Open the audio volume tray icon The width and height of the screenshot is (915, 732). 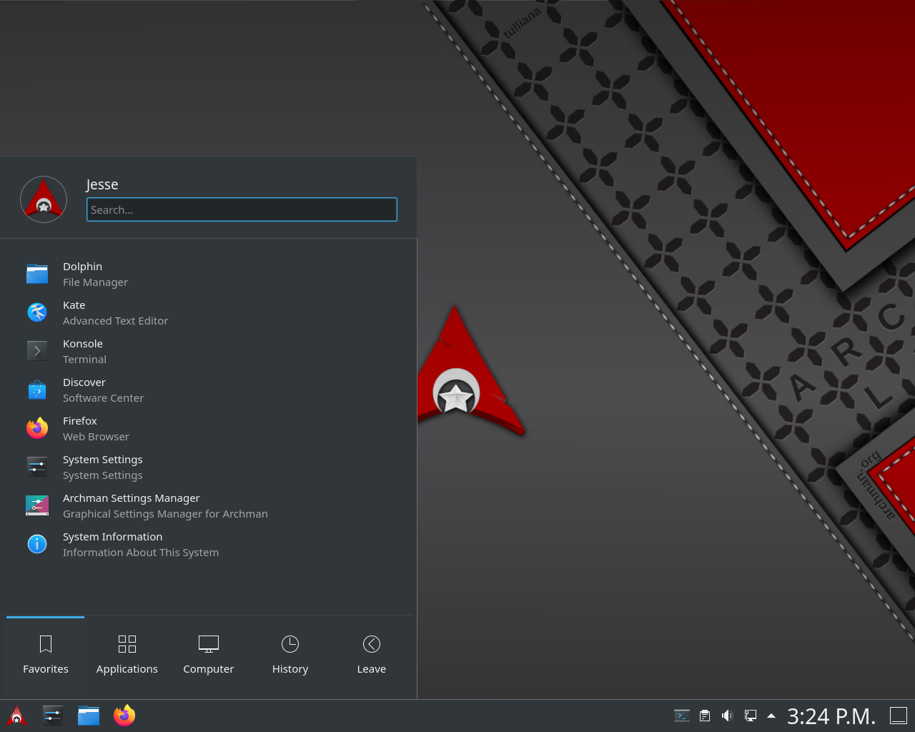[727, 716]
